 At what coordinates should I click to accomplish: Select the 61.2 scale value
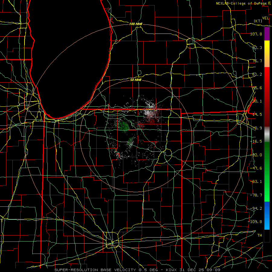(x=257, y=74)
